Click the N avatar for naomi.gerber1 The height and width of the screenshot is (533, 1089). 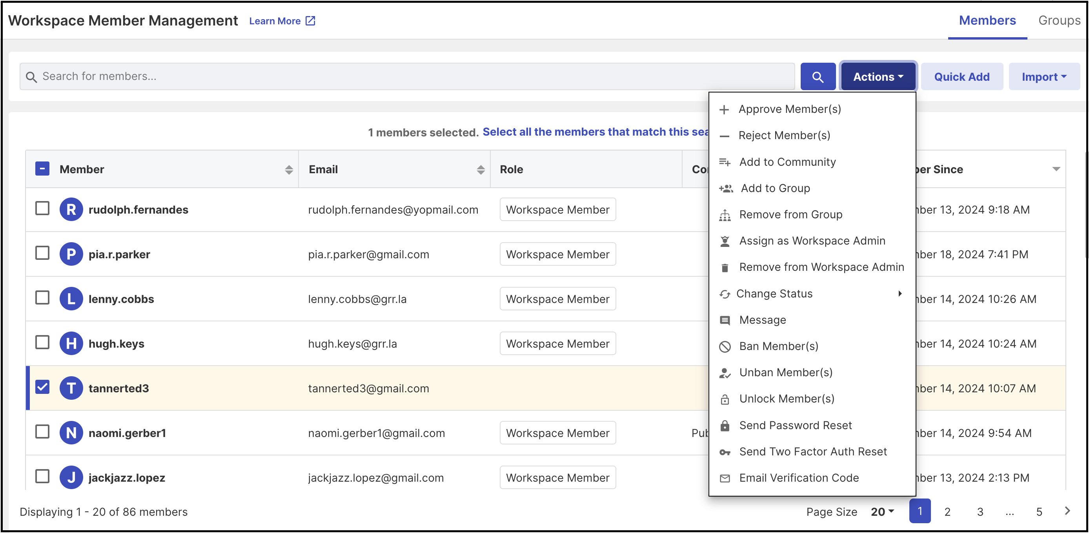pyautogui.click(x=71, y=433)
